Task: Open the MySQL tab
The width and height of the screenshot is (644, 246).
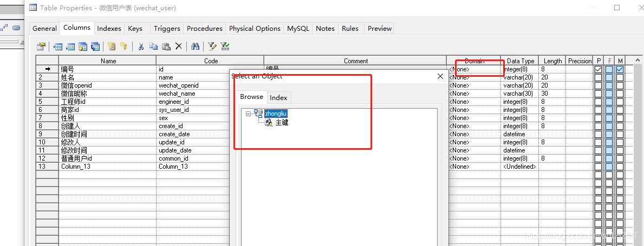Action: point(298,28)
